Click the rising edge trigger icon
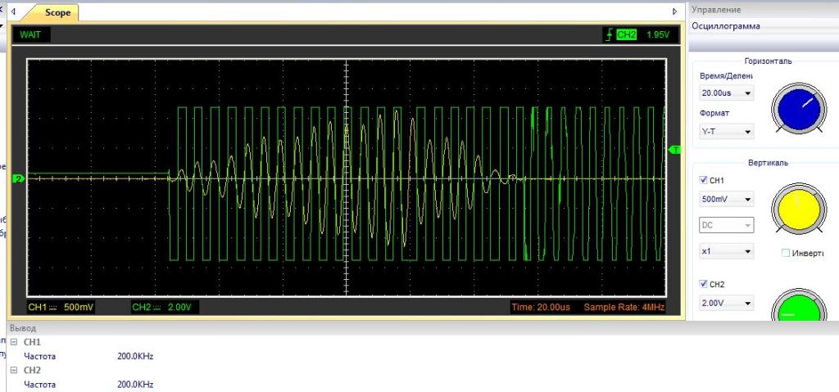The height and width of the screenshot is (392, 839). (x=607, y=35)
